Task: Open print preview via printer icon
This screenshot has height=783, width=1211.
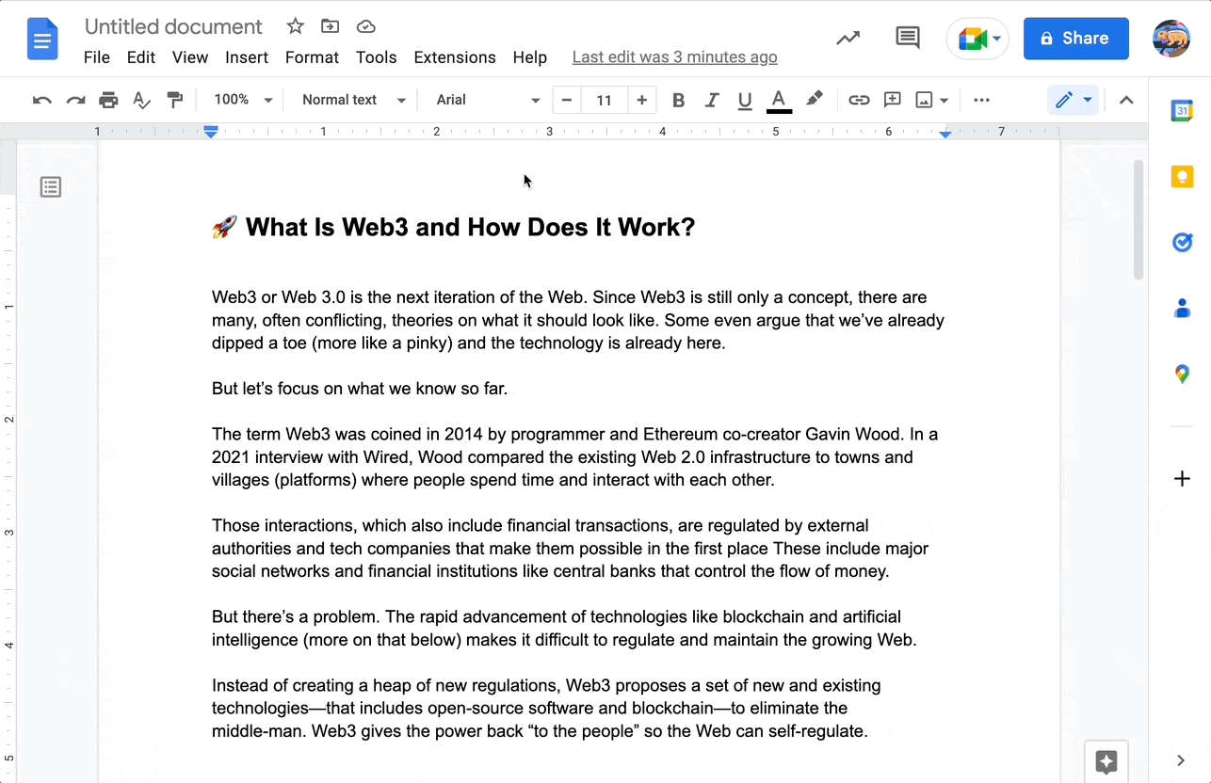Action: (x=107, y=99)
